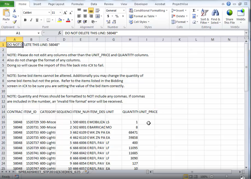Switch to the Page Layout tab
The width and height of the screenshot is (251, 179).
tap(56, 4)
